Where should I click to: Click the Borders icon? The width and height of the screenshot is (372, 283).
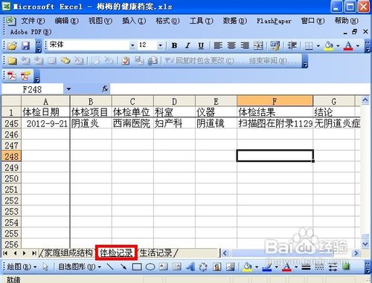click(x=309, y=45)
